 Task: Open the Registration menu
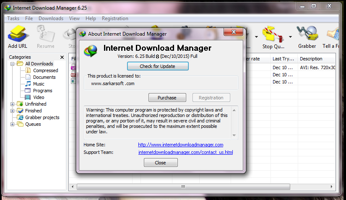(x=115, y=18)
